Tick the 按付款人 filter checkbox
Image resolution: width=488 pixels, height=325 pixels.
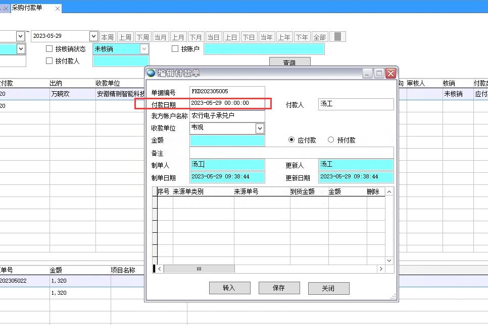[50, 61]
